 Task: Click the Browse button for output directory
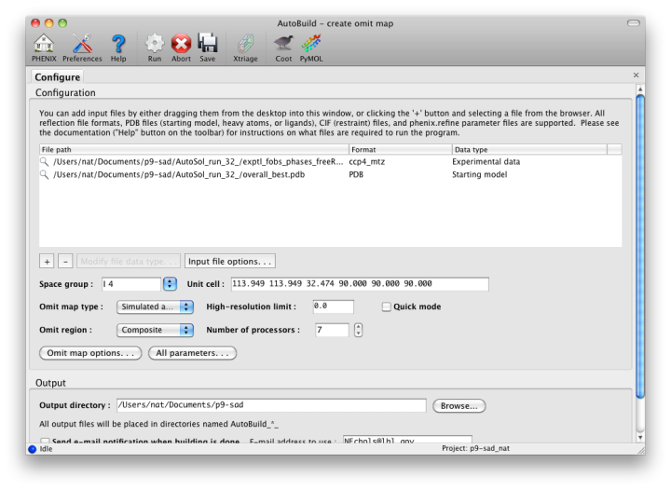click(459, 406)
